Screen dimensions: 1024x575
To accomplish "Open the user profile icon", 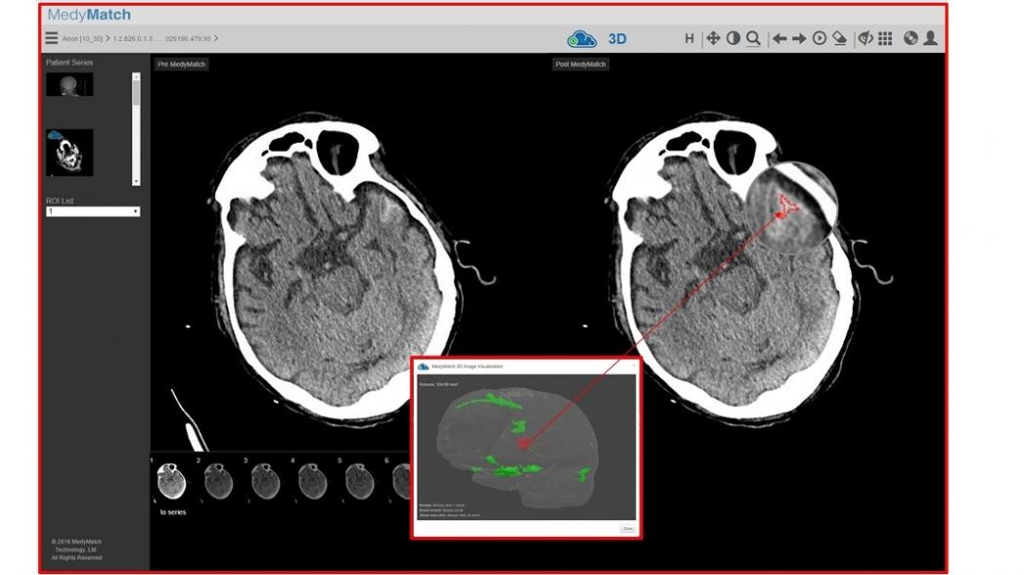I will [930, 38].
